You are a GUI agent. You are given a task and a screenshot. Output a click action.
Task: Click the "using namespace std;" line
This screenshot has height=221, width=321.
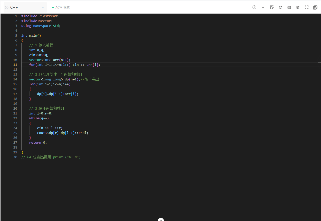point(41,26)
